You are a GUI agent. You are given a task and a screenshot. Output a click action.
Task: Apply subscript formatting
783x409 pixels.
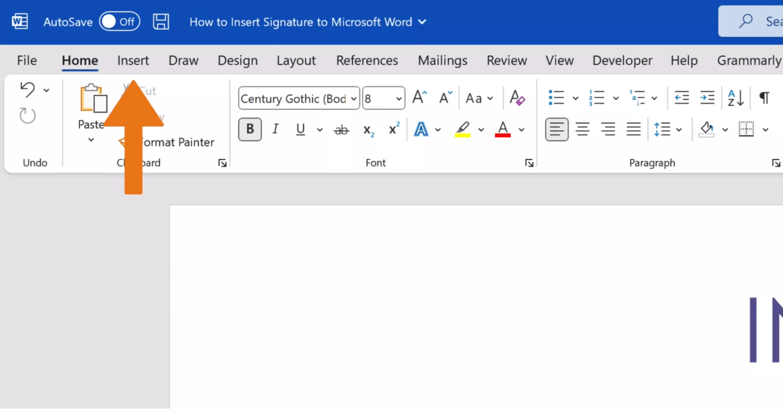368,129
